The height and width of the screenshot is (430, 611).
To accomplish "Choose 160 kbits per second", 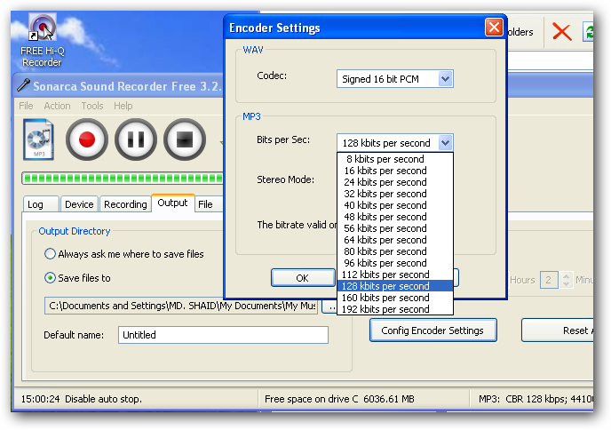I will pyautogui.click(x=394, y=298).
